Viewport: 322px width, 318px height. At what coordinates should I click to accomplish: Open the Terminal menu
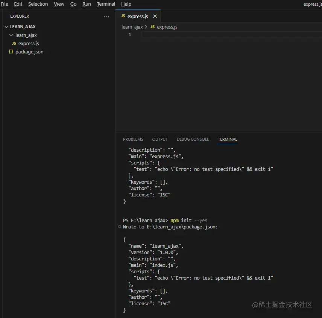click(106, 4)
